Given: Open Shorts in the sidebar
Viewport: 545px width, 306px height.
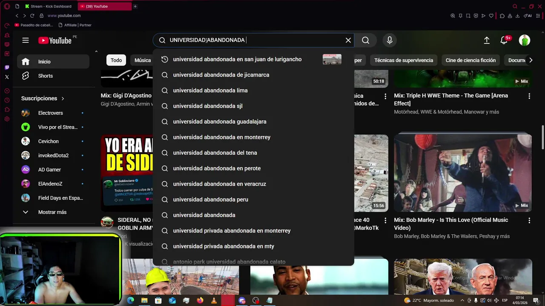Looking at the screenshot, I should pos(53,76).
